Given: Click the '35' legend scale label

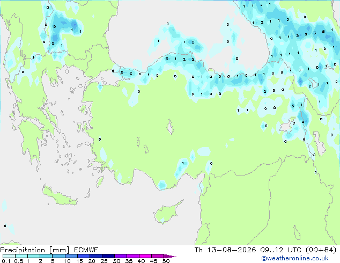Looking at the screenshot, I should pyautogui.click(x=129, y=261).
